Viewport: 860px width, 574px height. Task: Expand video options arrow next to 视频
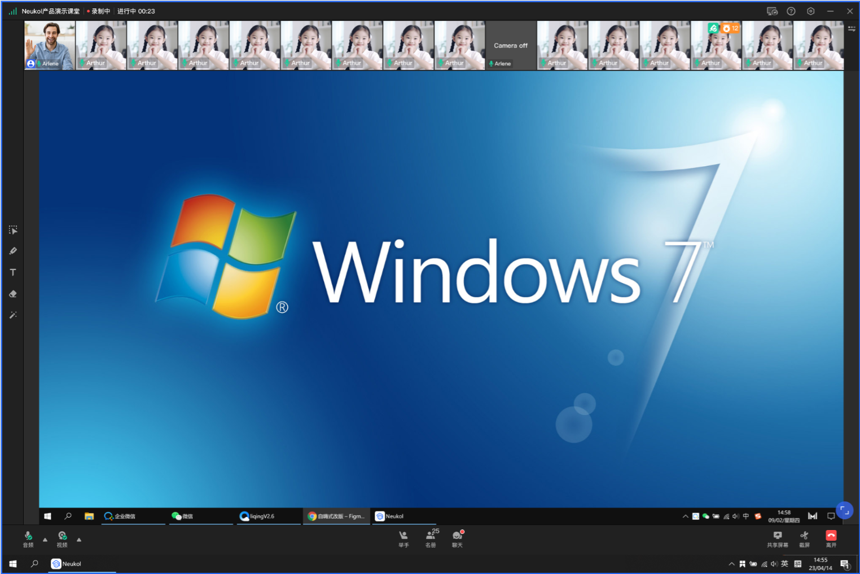[79, 540]
